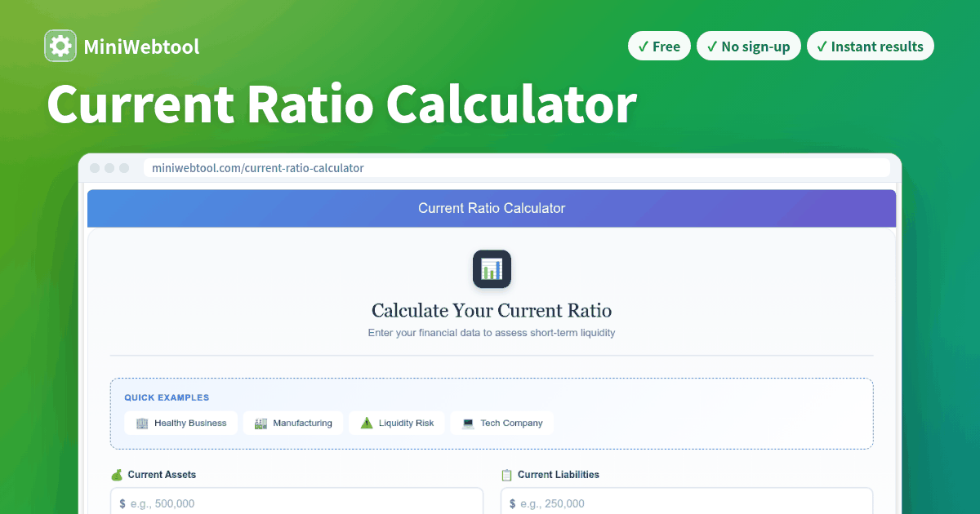This screenshot has width=980, height=514.
Task: Open the MiniWebtool brand name link
Action: click(x=141, y=47)
